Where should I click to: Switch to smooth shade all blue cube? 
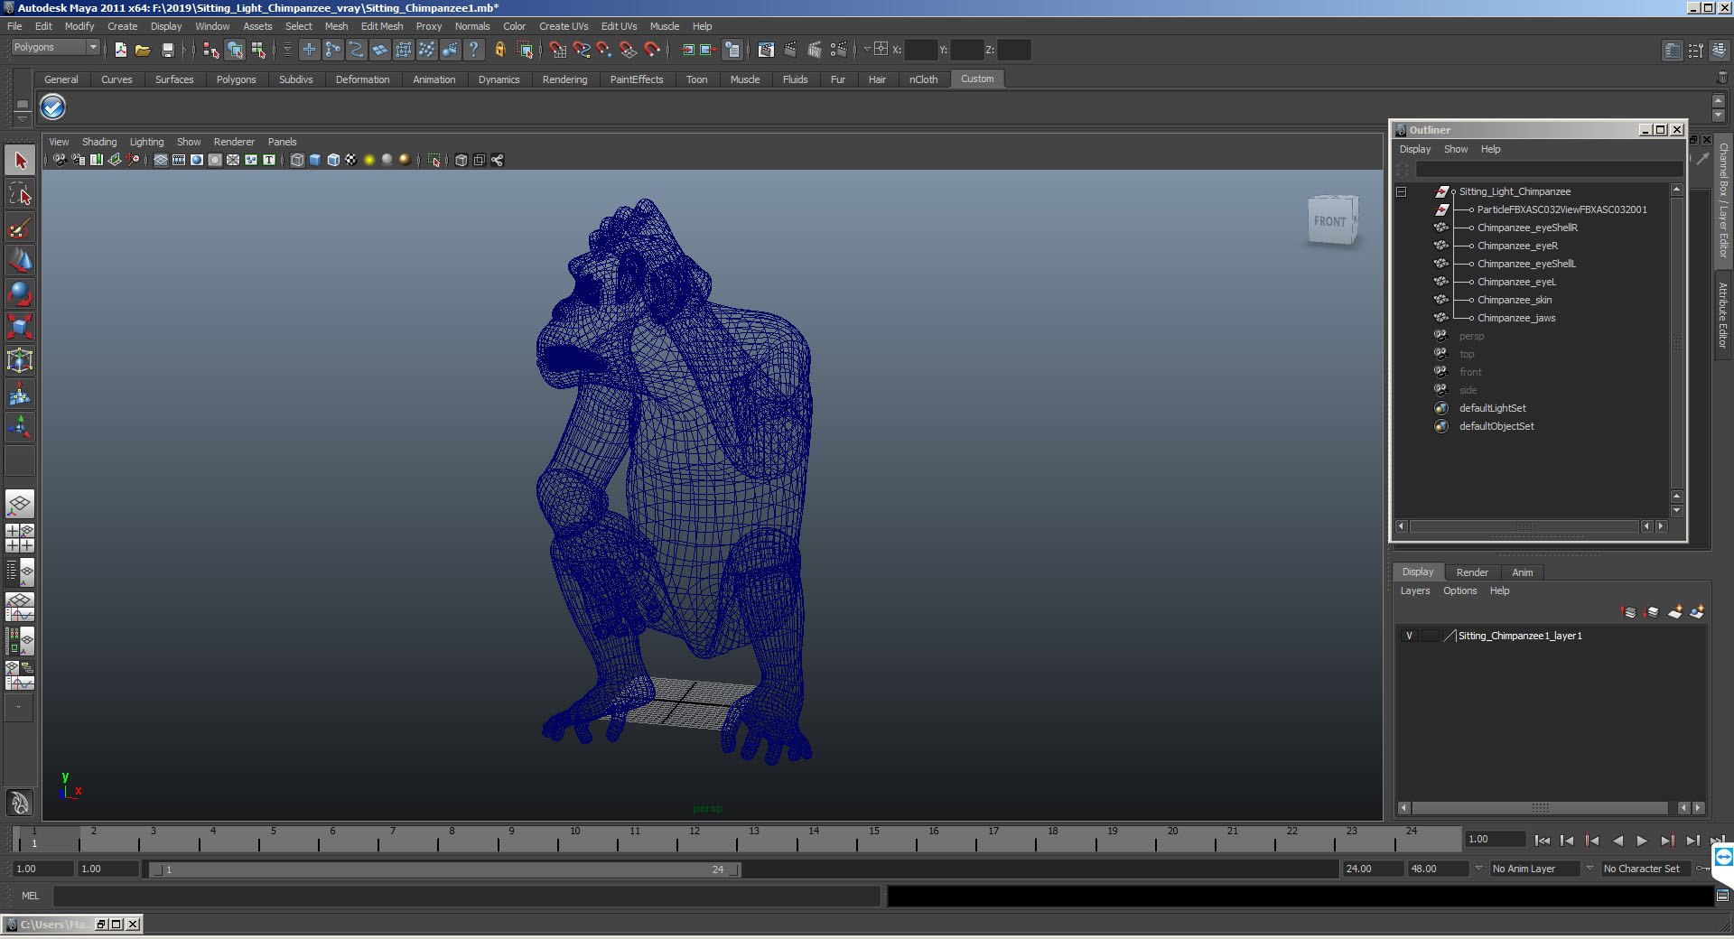(x=315, y=160)
